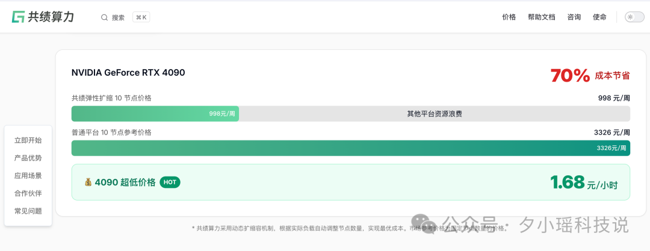
Task: Click the 共绩算力 brand name text
Action: [x=51, y=17]
